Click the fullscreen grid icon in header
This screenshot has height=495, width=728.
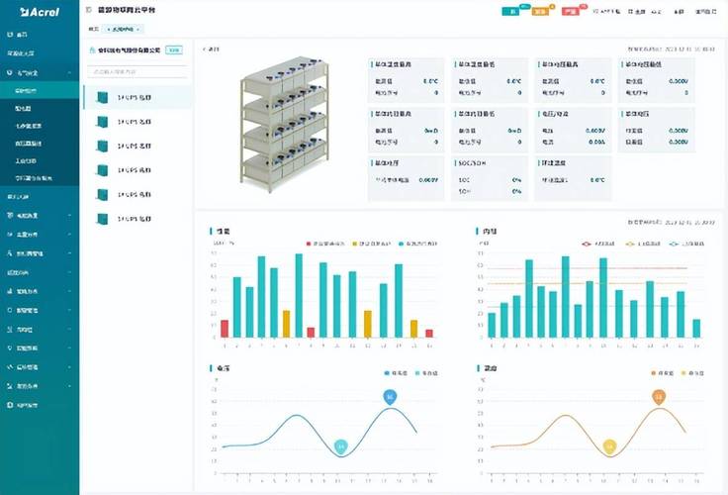(x=631, y=12)
